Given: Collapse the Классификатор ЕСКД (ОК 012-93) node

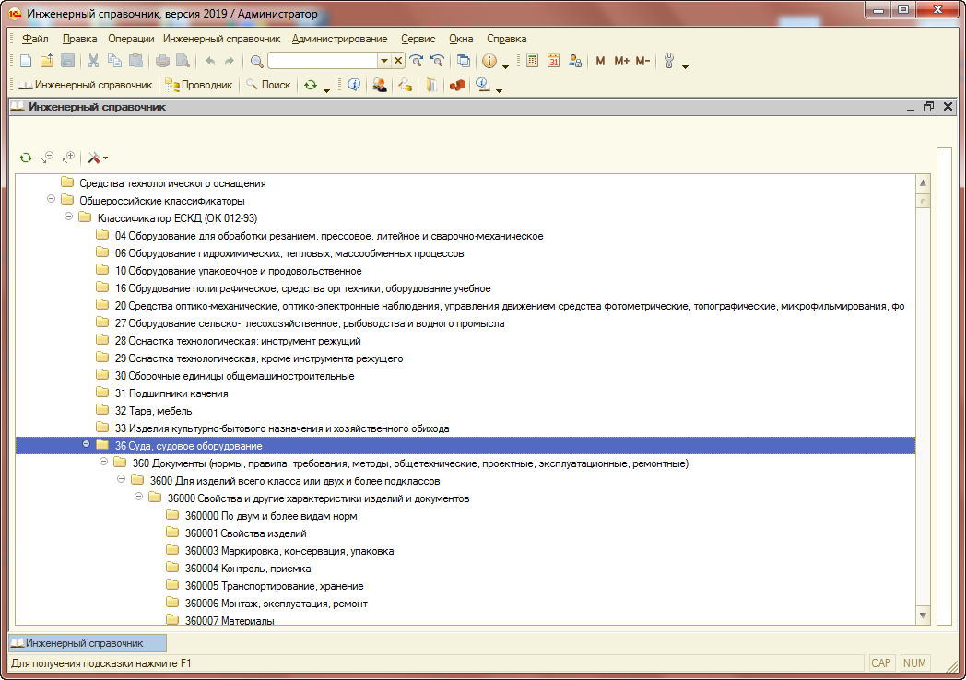Looking at the screenshot, I should (x=69, y=217).
